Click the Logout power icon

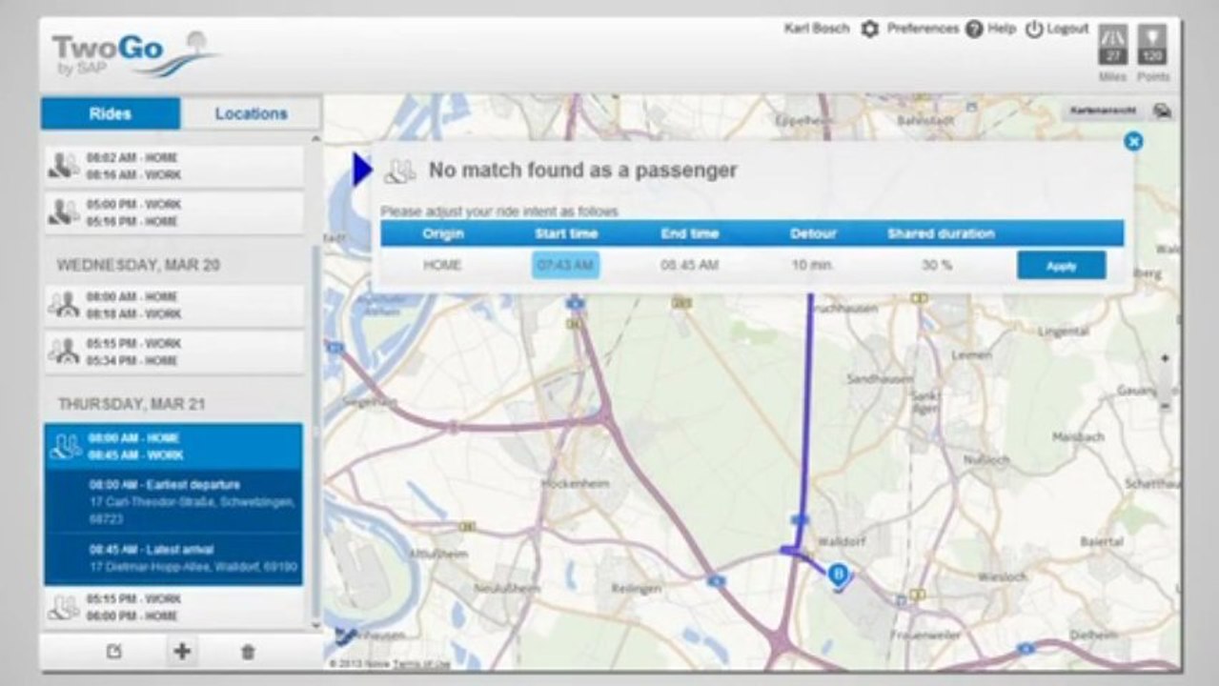coord(1034,30)
